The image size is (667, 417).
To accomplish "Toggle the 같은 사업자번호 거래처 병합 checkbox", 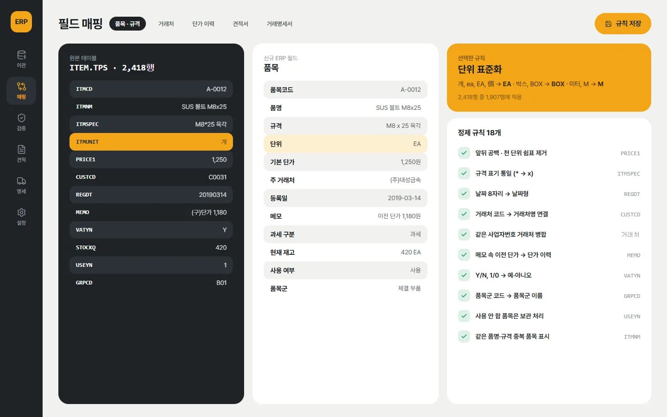I will point(464,234).
